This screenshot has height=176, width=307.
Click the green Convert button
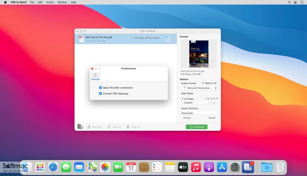click(197, 127)
